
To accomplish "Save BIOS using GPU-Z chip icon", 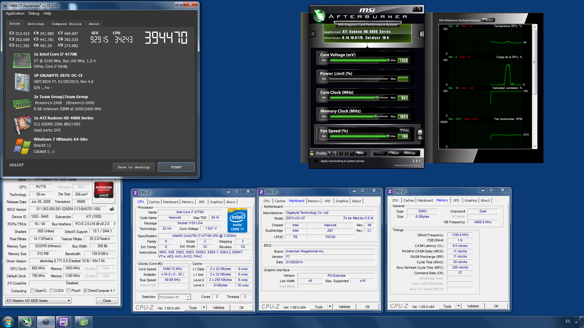I will (112, 209).
